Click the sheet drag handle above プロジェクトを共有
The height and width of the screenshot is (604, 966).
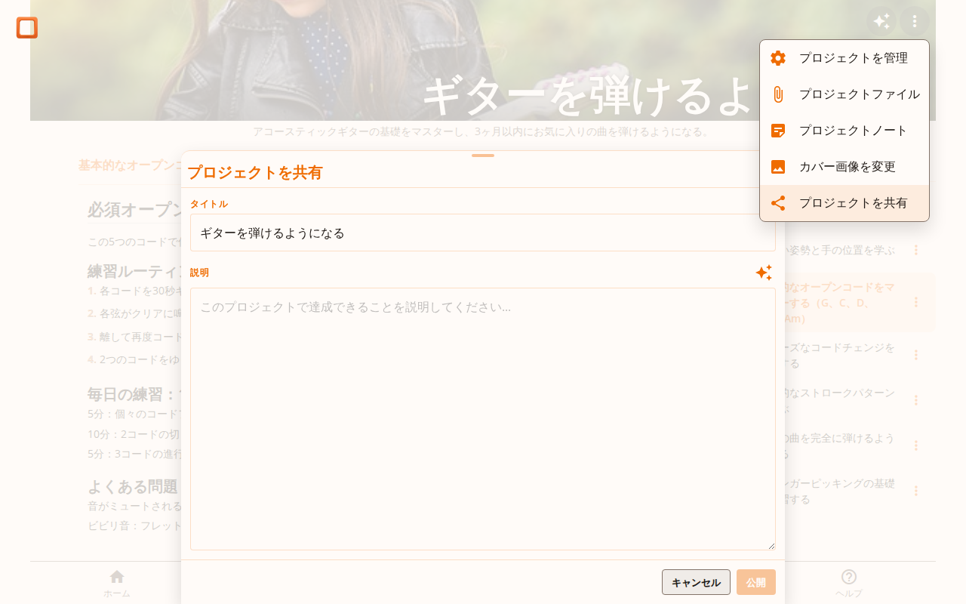(483, 156)
